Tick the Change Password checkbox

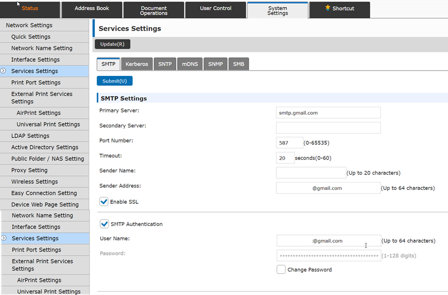281,270
